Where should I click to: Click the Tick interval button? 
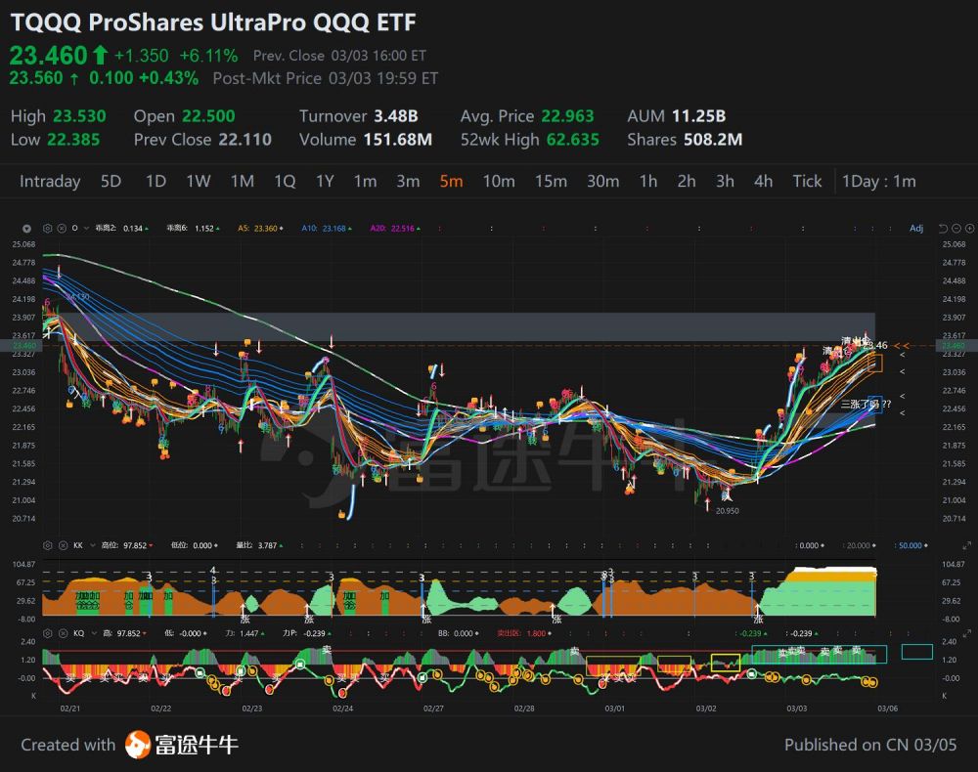coord(807,181)
